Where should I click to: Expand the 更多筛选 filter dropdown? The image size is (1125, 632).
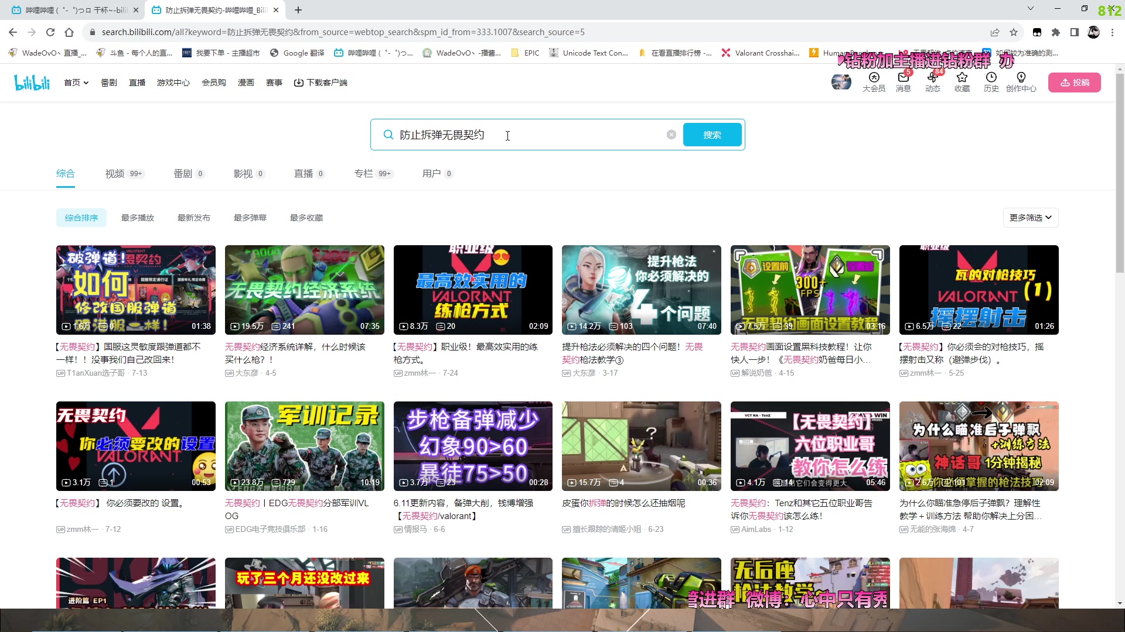pyautogui.click(x=1030, y=218)
